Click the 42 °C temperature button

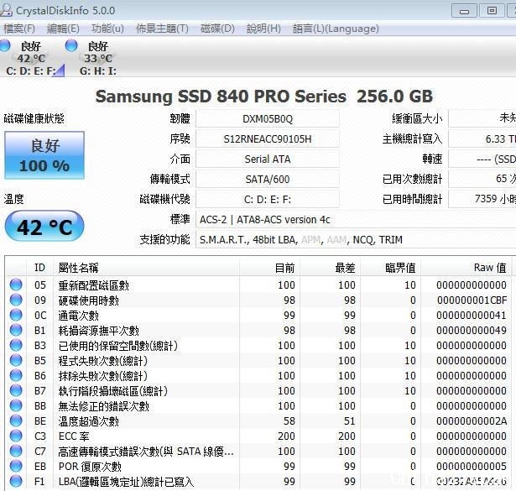[44, 227]
